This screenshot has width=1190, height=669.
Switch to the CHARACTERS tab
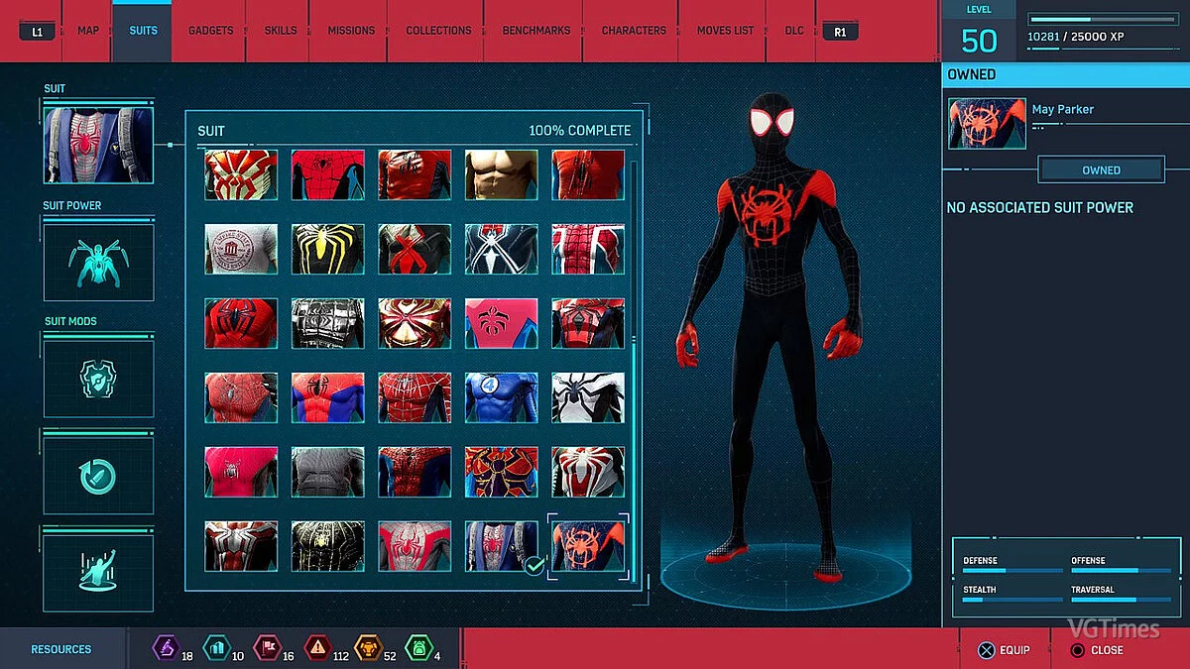point(632,30)
